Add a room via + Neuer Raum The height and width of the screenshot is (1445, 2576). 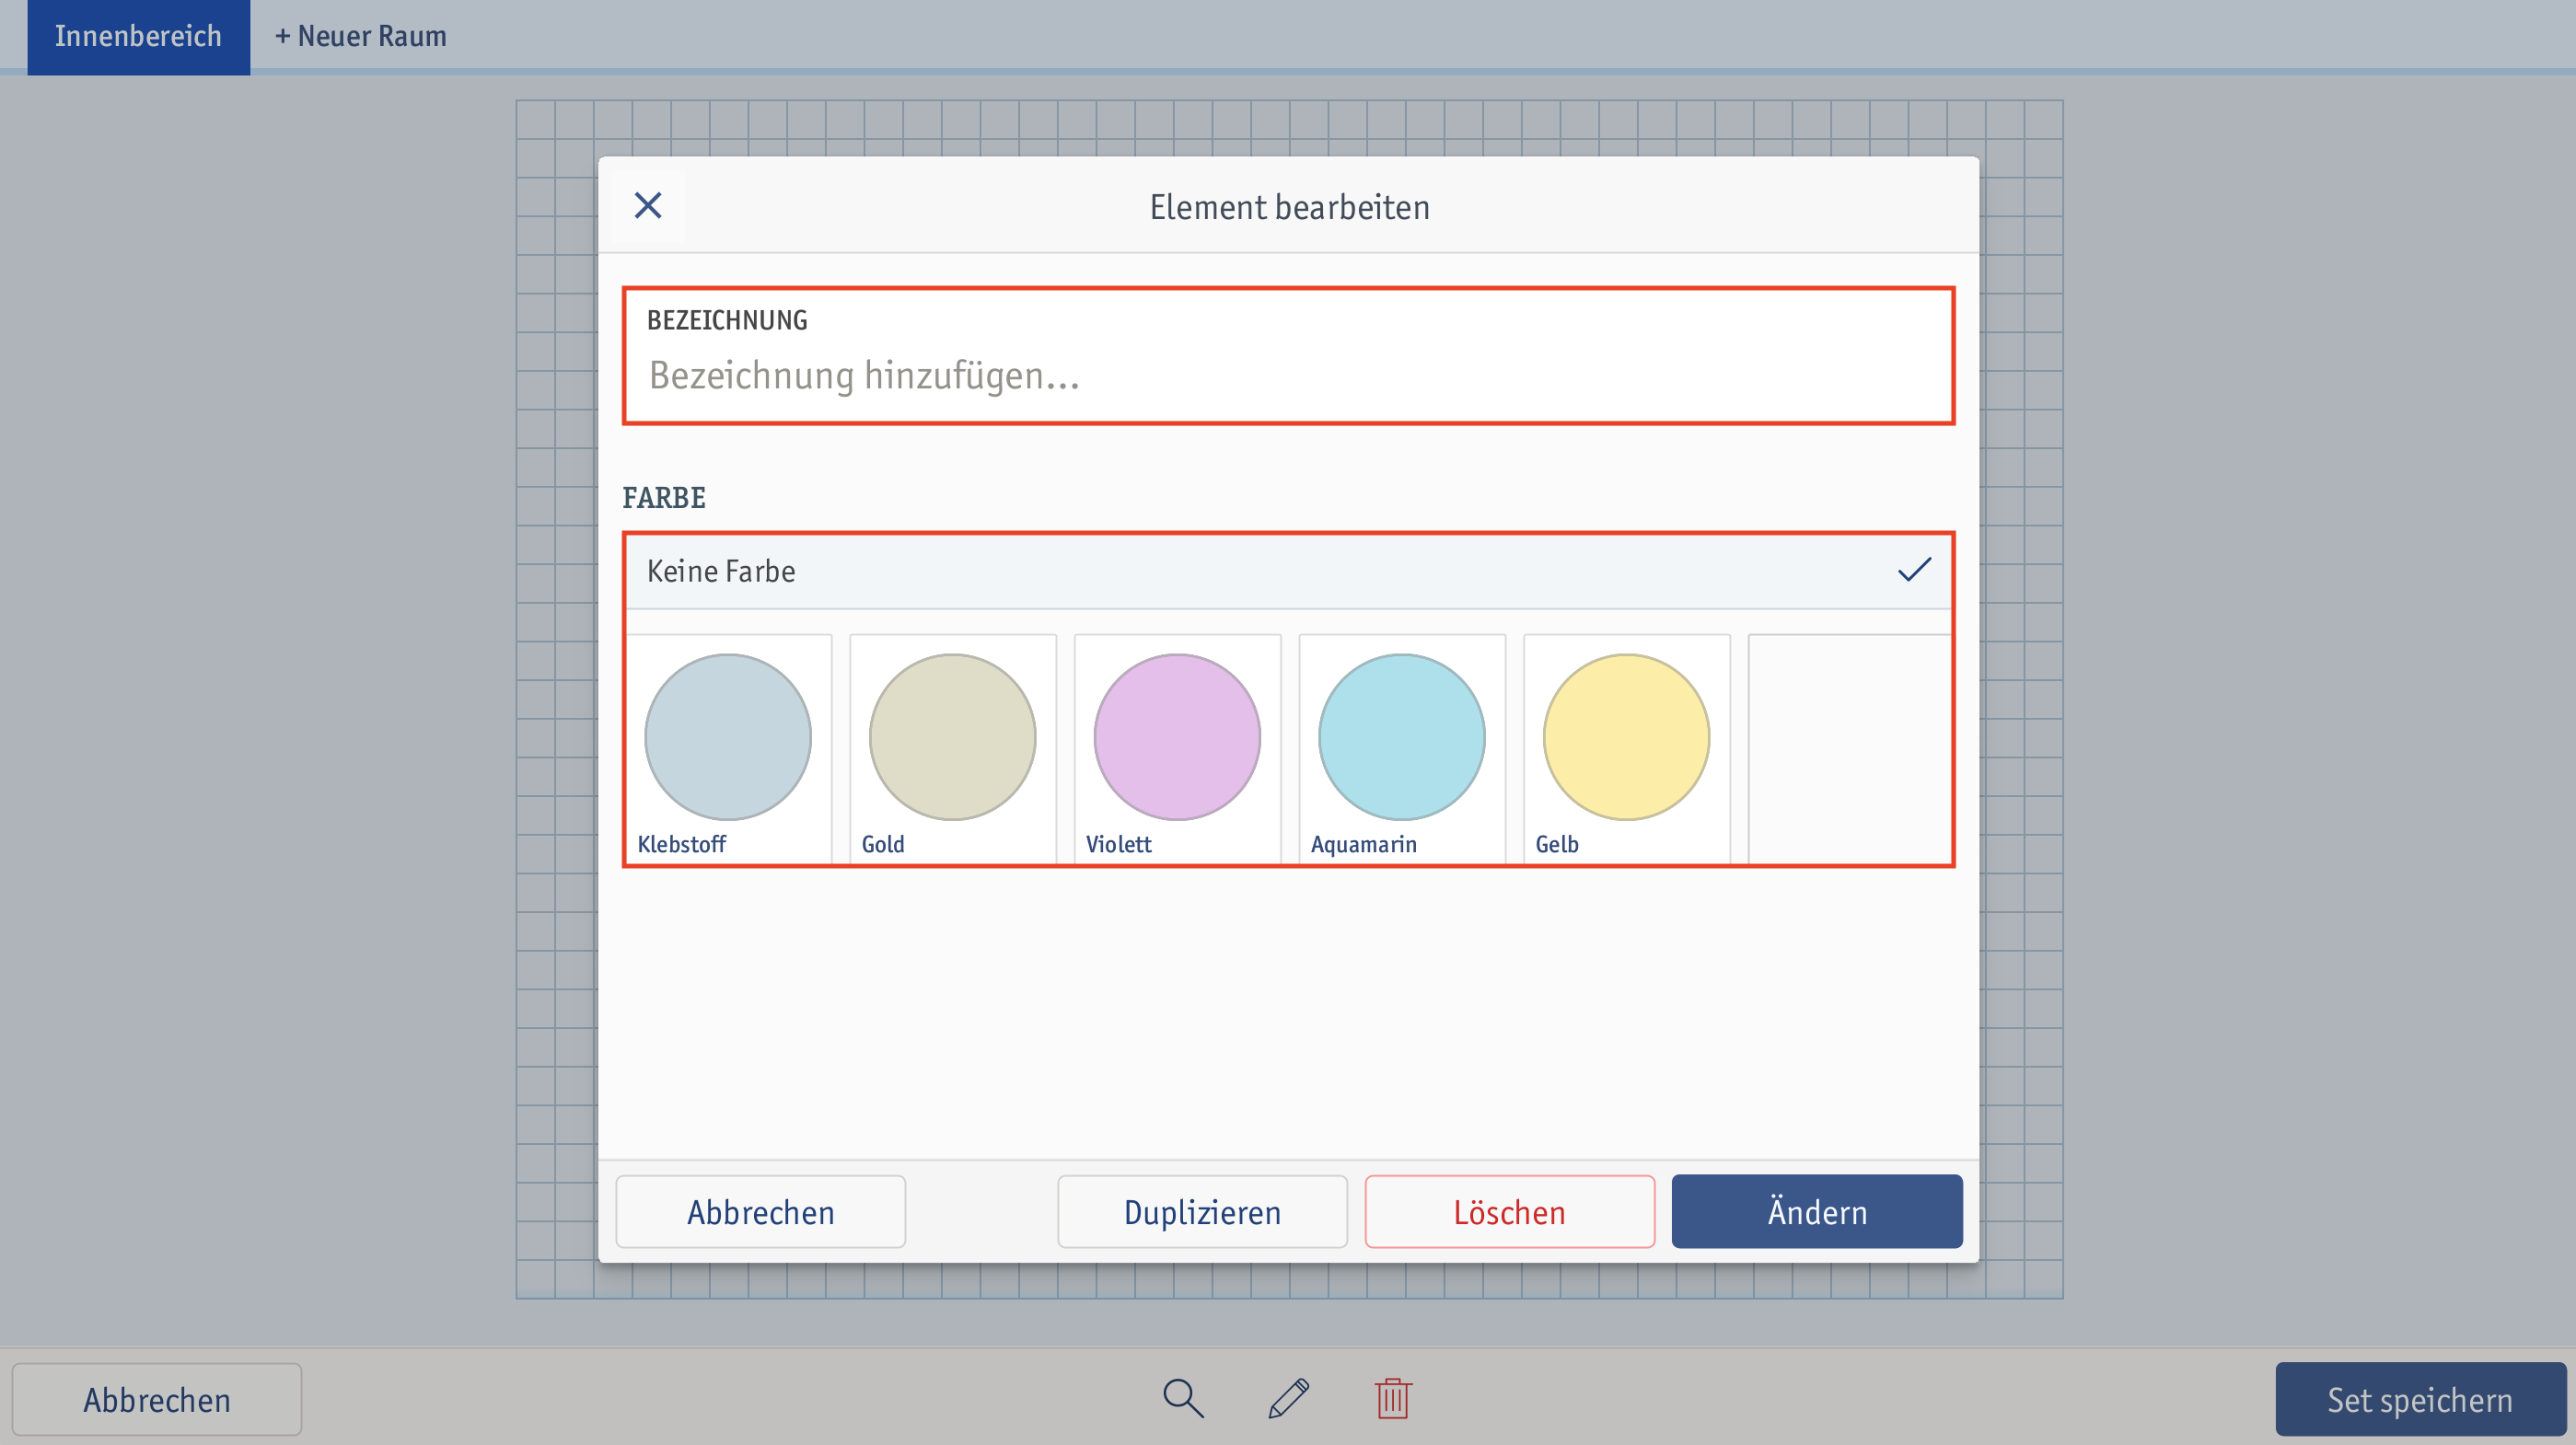[361, 37]
